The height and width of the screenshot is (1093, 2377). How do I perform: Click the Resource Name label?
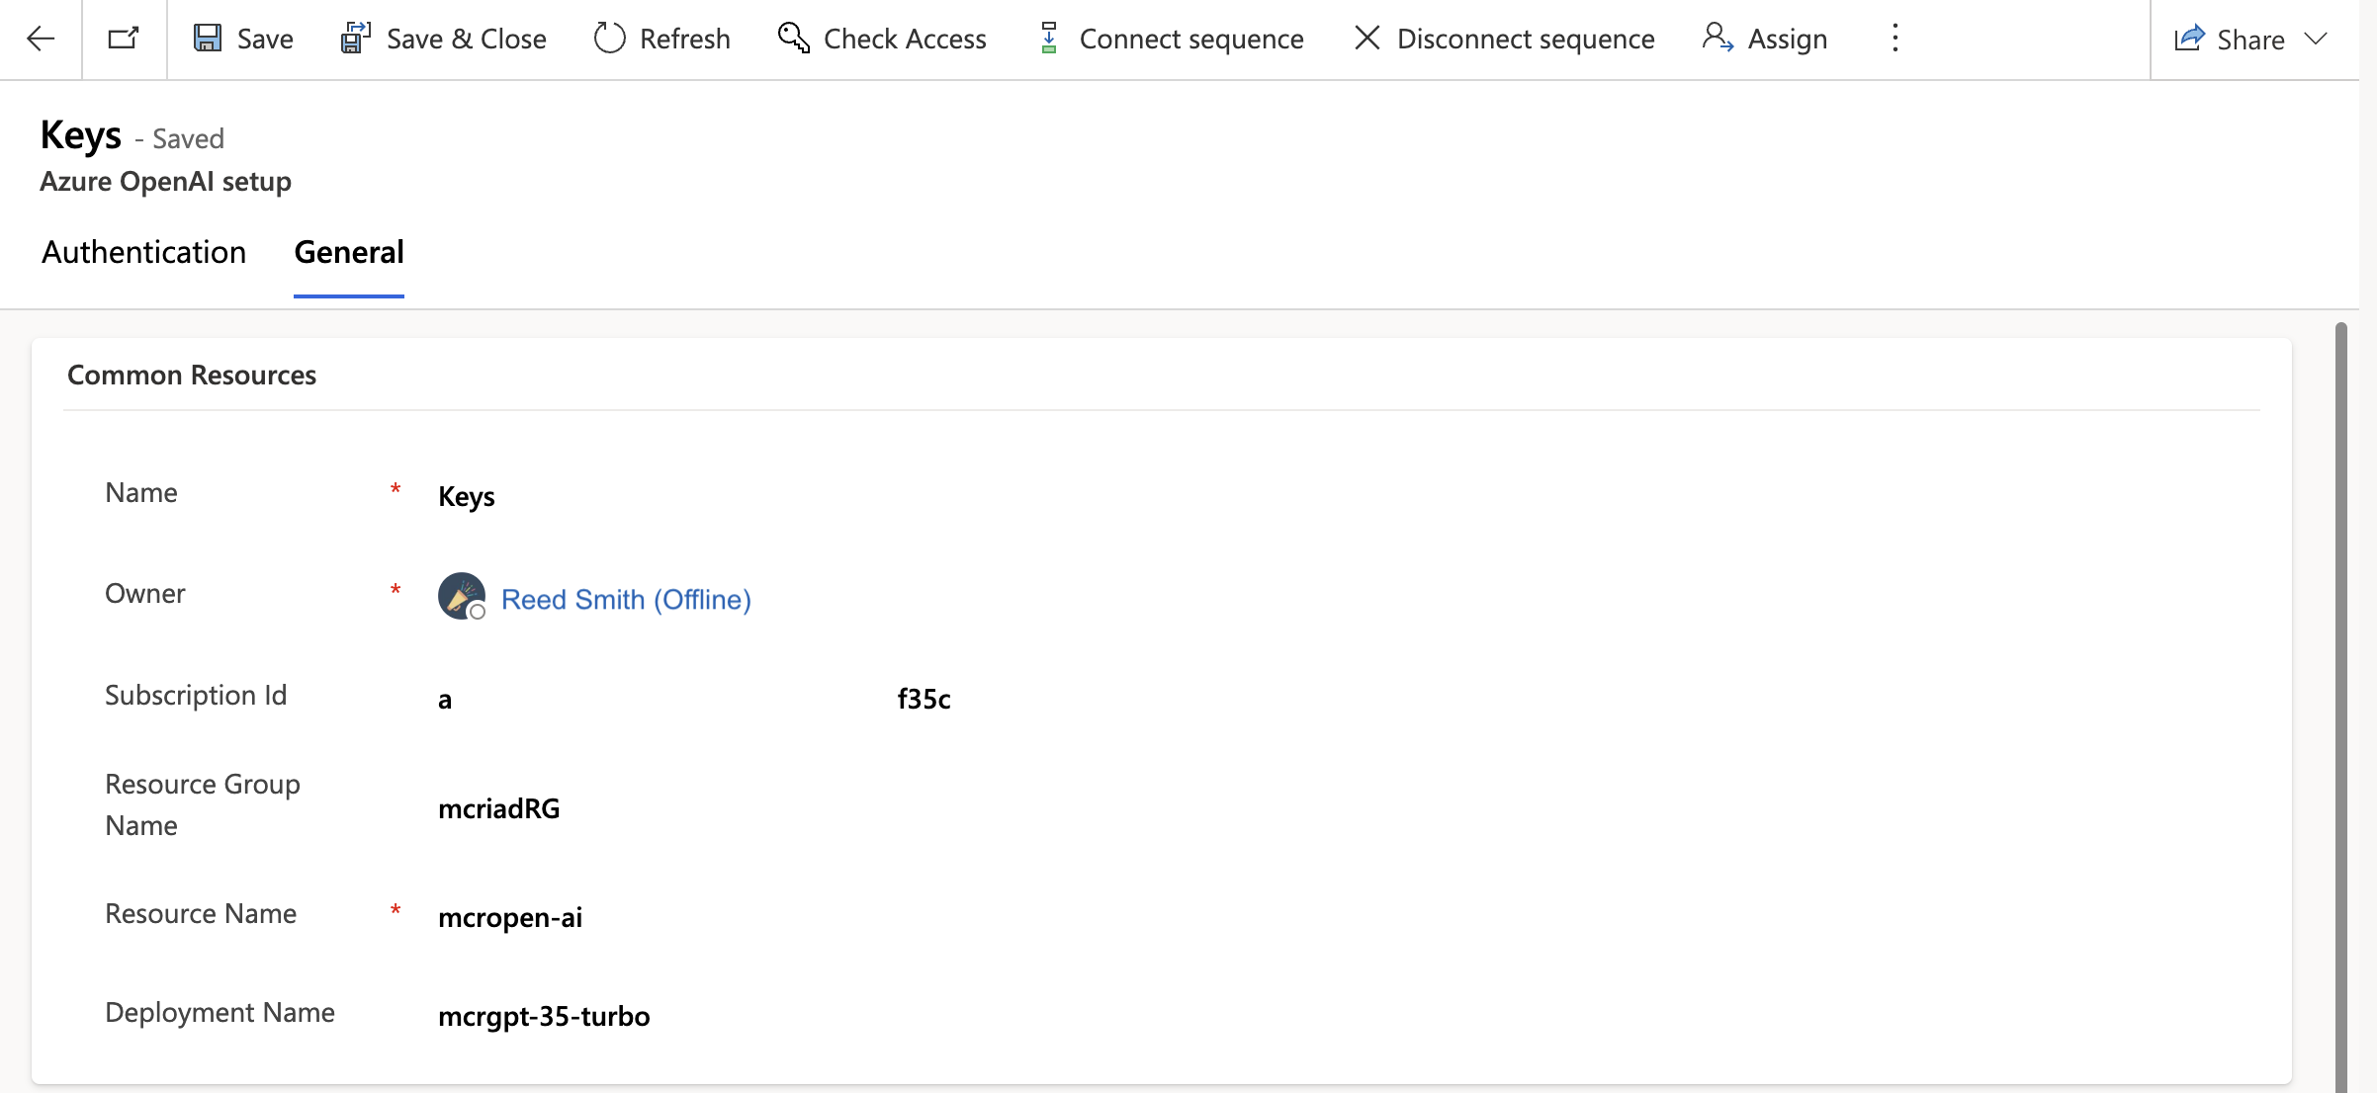pyautogui.click(x=201, y=914)
